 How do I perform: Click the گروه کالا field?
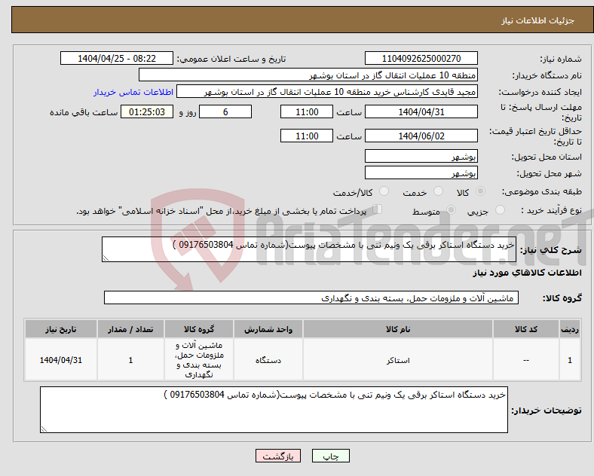coord(311,297)
